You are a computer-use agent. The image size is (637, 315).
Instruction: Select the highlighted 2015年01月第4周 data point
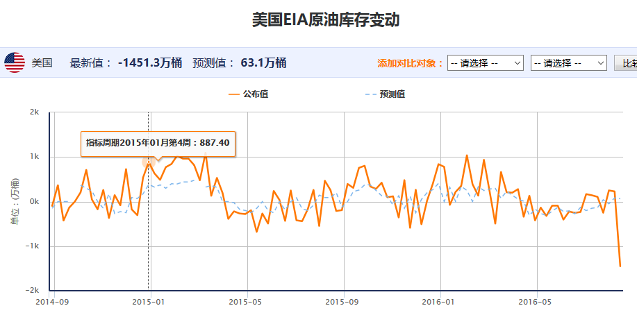pyautogui.click(x=149, y=162)
